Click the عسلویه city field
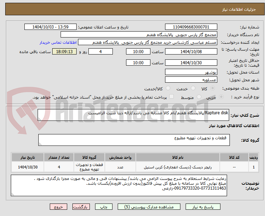 click(x=191, y=80)
